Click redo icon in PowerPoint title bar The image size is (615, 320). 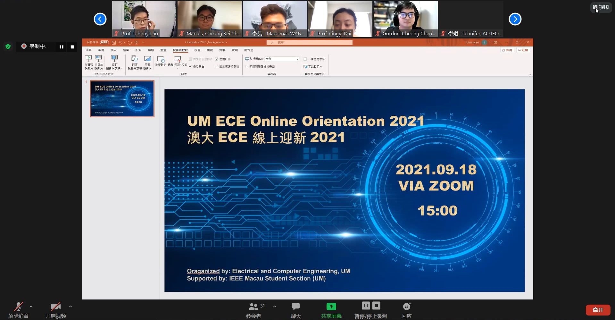point(129,42)
